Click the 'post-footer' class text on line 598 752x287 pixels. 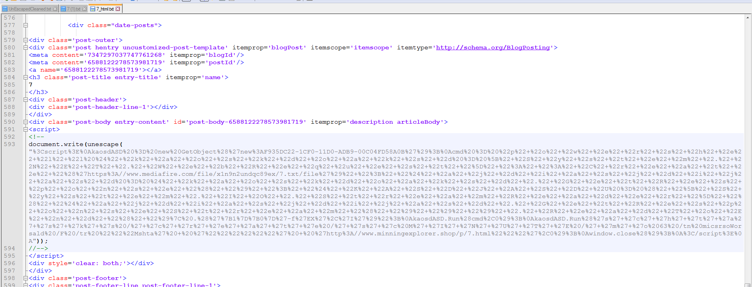[x=97, y=278]
